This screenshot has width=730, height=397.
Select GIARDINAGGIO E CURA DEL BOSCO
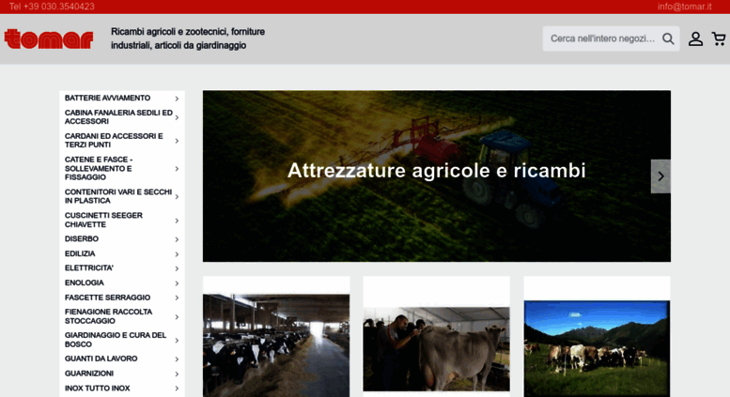pyautogui.click(x=116, y=340)
